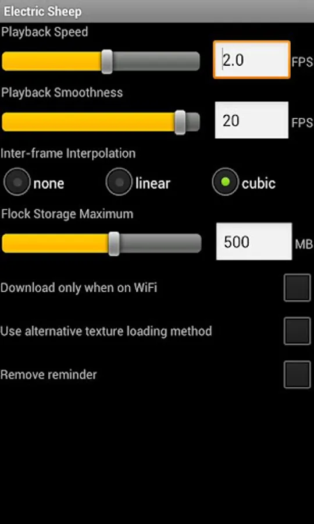
Task: Click the Playback Smoothness field showing 20
Action: click(252, 120)
